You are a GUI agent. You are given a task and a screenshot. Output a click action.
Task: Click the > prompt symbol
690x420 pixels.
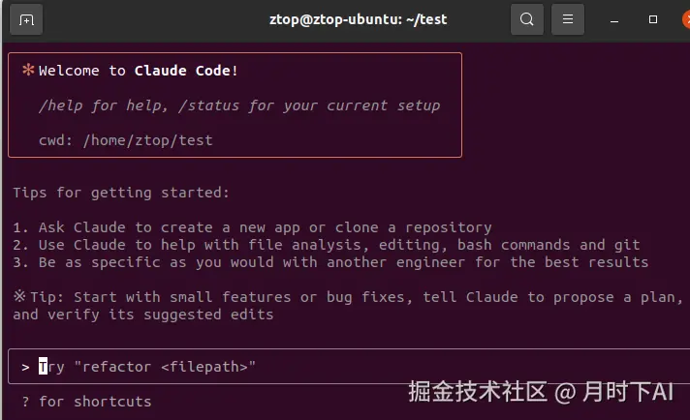[x=24, y=367]
